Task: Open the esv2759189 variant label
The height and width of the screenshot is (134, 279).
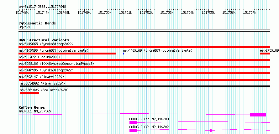Action: [269, 50]
